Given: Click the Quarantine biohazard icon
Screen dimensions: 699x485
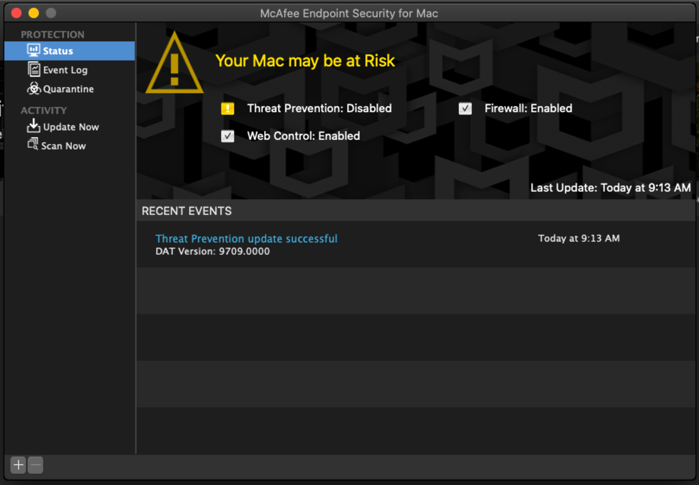Looking at the screenshot, I should tap(34, 88).
